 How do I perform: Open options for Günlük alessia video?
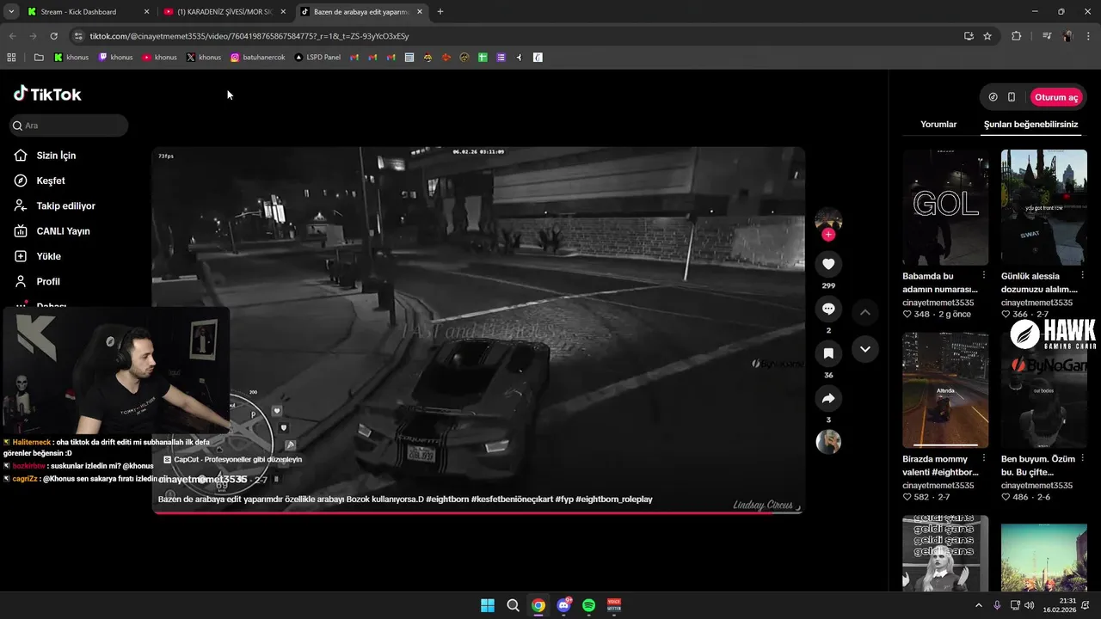1082,275
